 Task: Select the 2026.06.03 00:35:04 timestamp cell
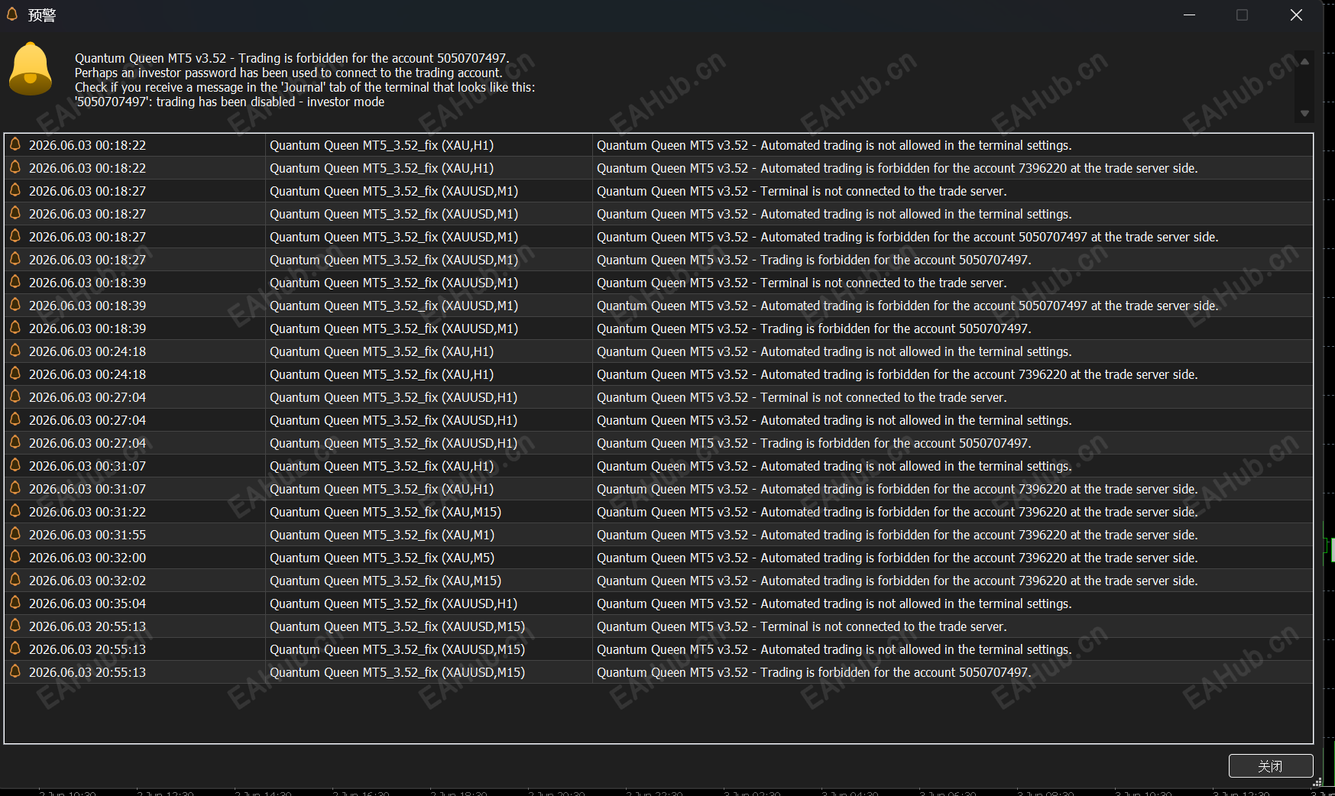click(87, 603)
